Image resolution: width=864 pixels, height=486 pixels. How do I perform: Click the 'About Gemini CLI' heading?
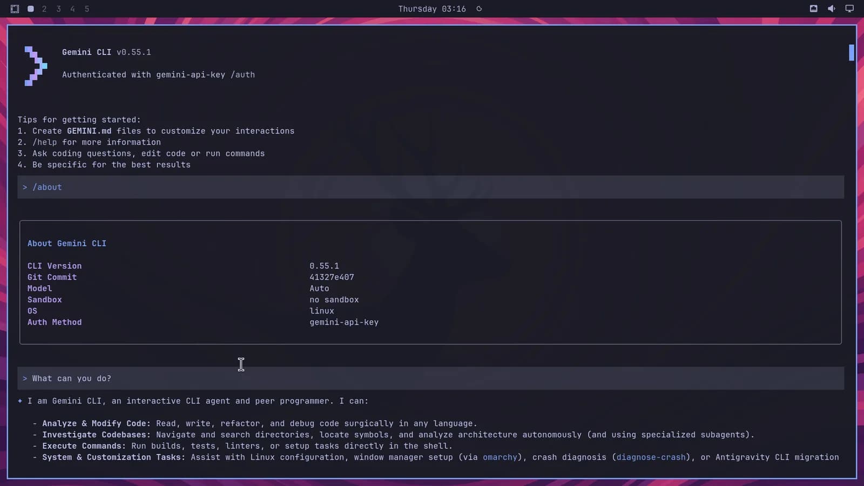pos(67,244)
